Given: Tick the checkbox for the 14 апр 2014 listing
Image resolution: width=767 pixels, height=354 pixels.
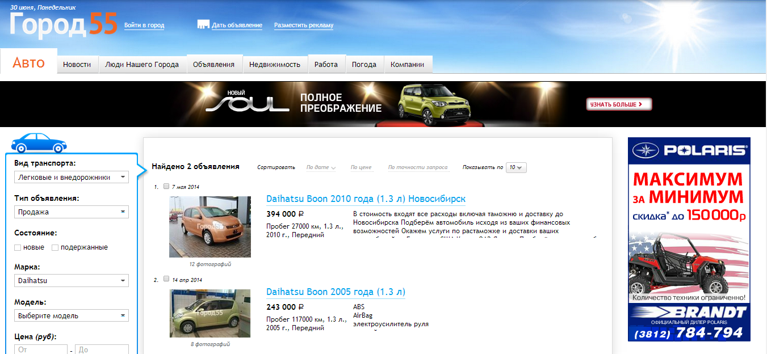Looking at the screenshot, I should click(166, 279).
